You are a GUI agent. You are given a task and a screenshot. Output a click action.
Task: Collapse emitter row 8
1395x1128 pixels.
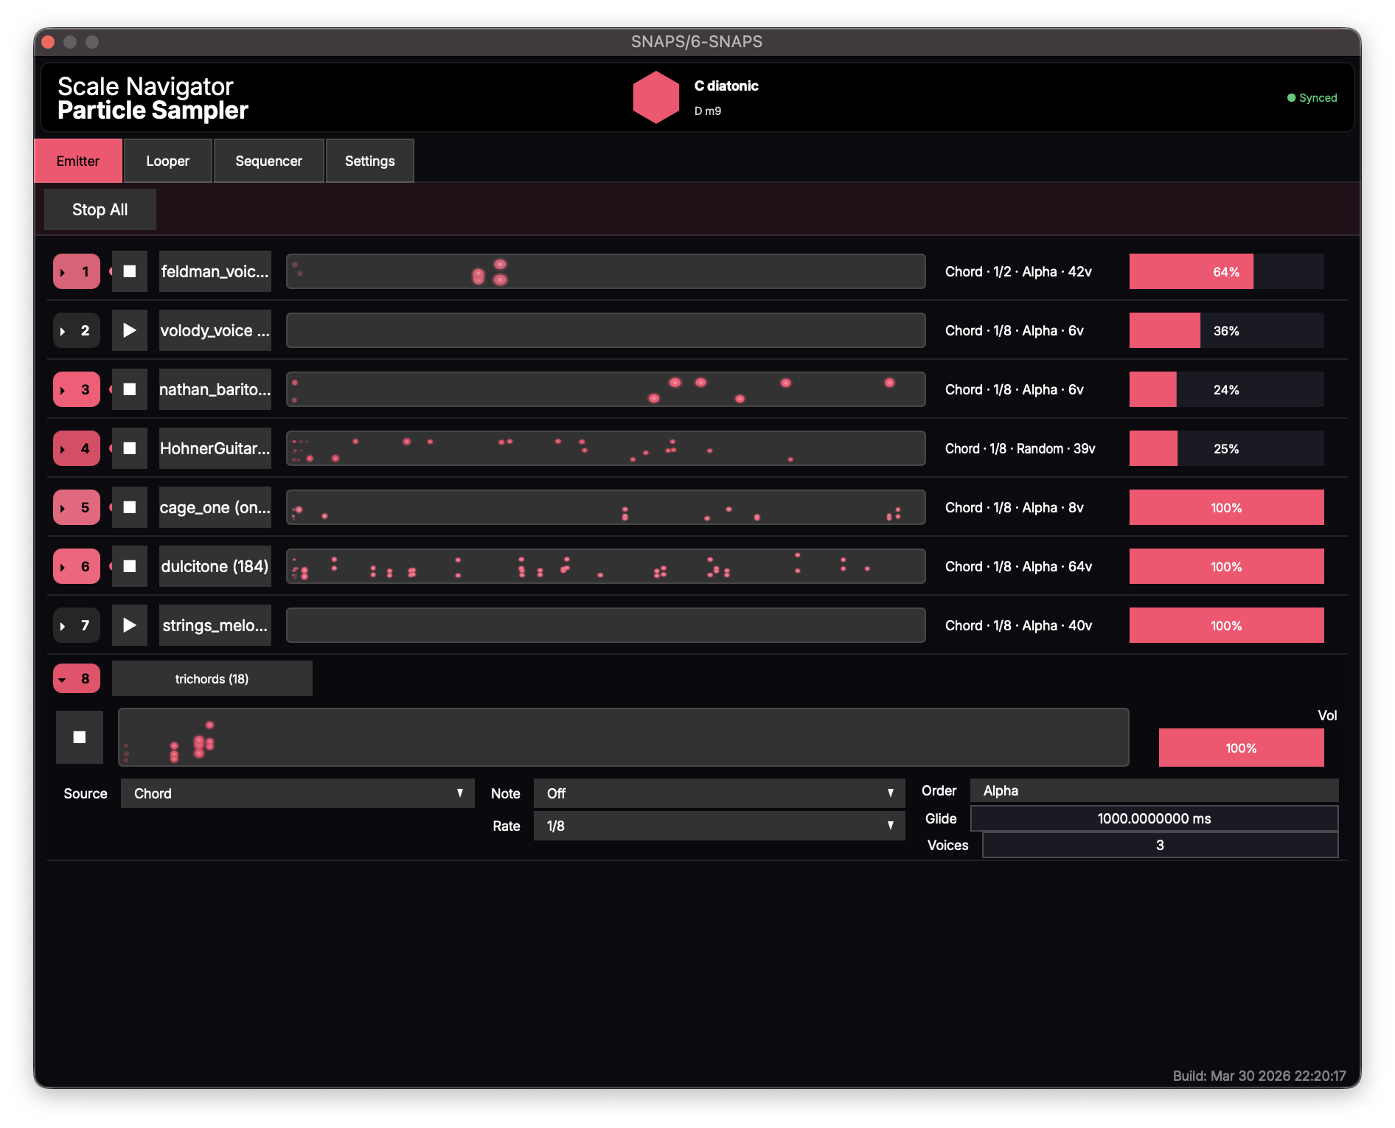pos(77,678)
